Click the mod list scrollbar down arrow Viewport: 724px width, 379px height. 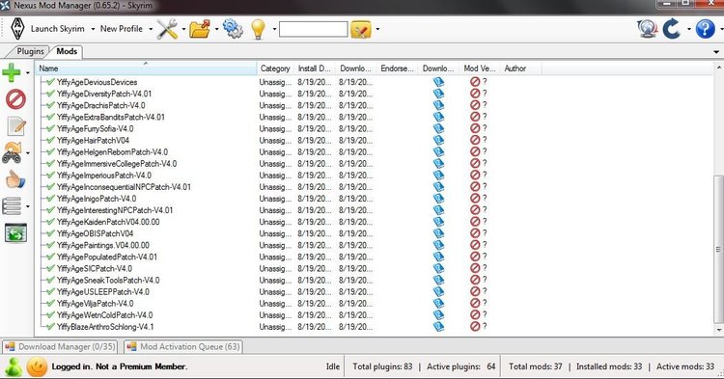718,331
